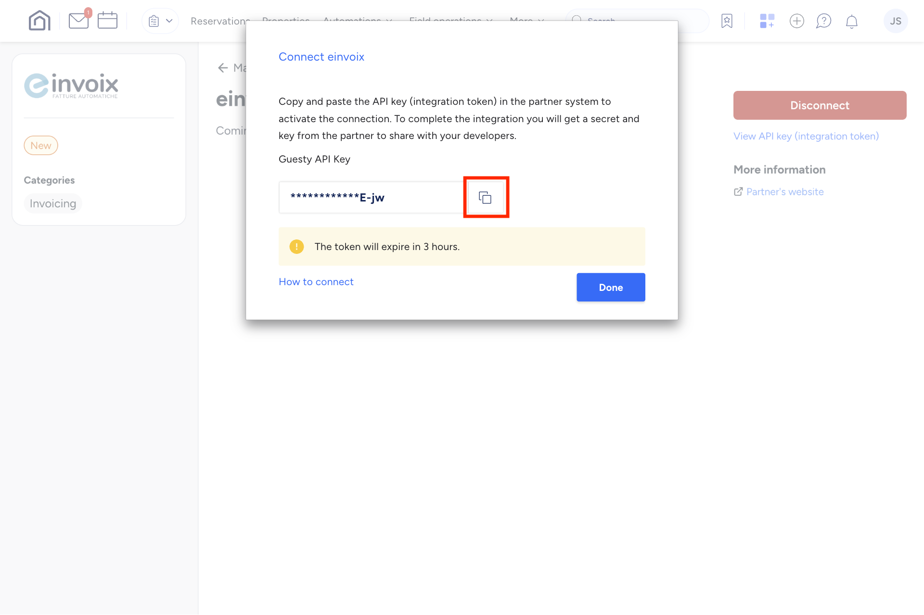Viewport: 924px width, 615px height.
Task: Click the Disconnect button
Action: point(820,105)
